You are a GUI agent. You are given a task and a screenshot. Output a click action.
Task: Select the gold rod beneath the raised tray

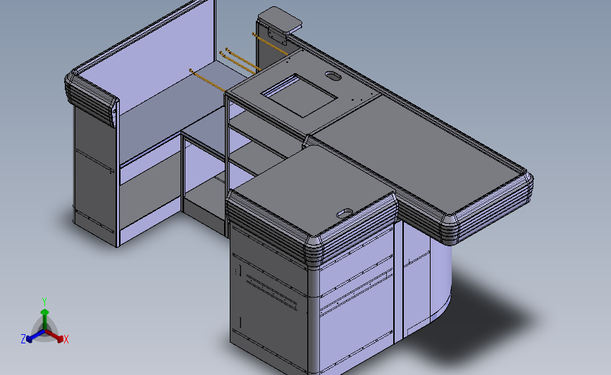pos(270,44)
